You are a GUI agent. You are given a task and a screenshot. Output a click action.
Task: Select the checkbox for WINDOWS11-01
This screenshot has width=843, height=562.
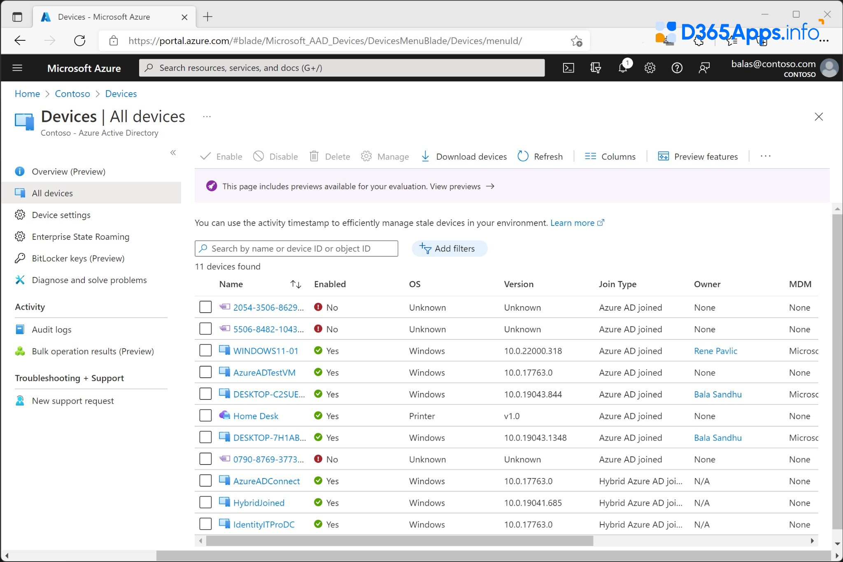(x=205, y=350)
